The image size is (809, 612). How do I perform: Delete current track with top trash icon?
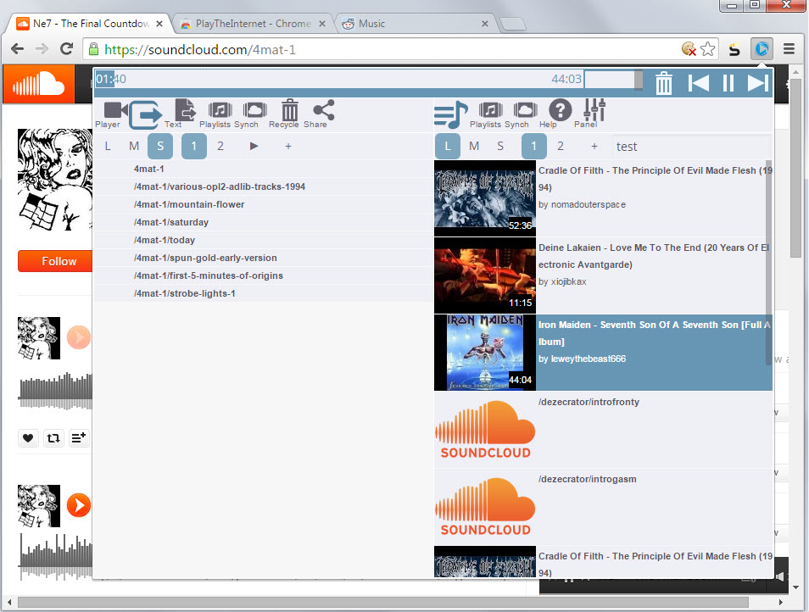pos(663,83)
